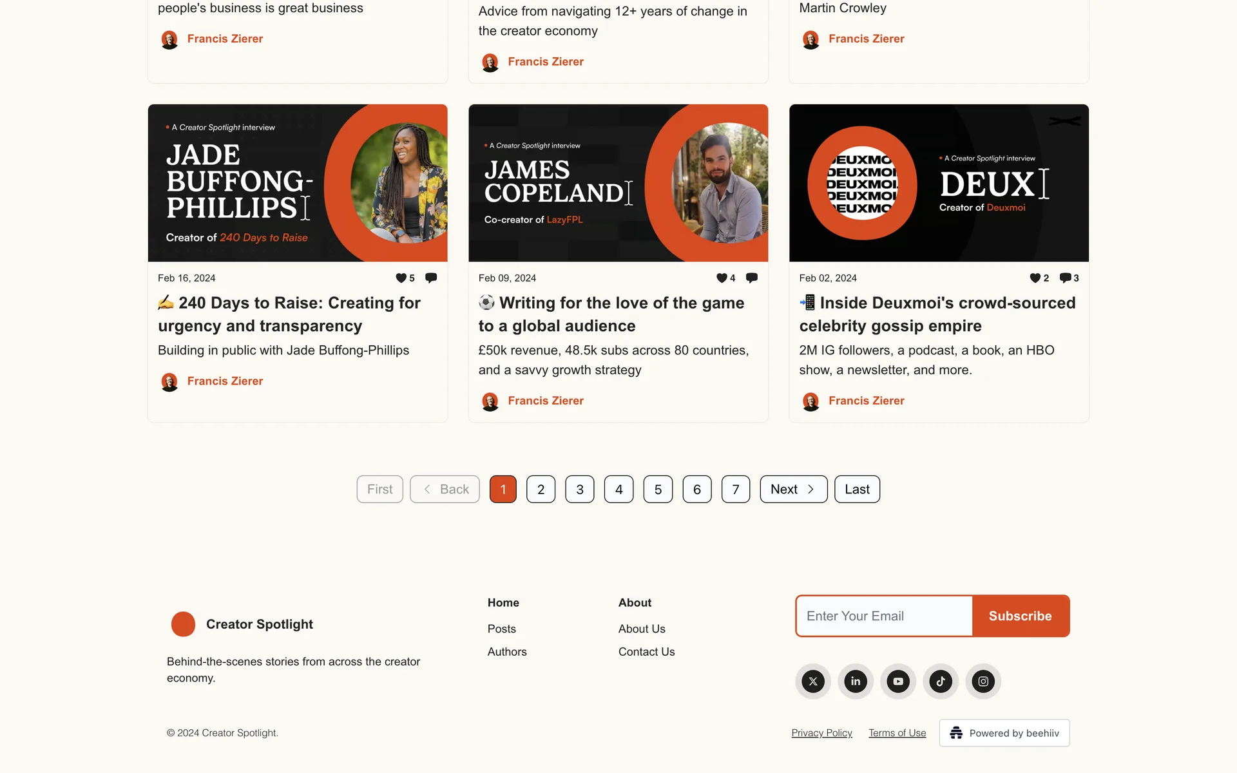Viewport: 1237px width, 773px height.
Task: Select page 7 in pagination
Action: tap(736, 489)
